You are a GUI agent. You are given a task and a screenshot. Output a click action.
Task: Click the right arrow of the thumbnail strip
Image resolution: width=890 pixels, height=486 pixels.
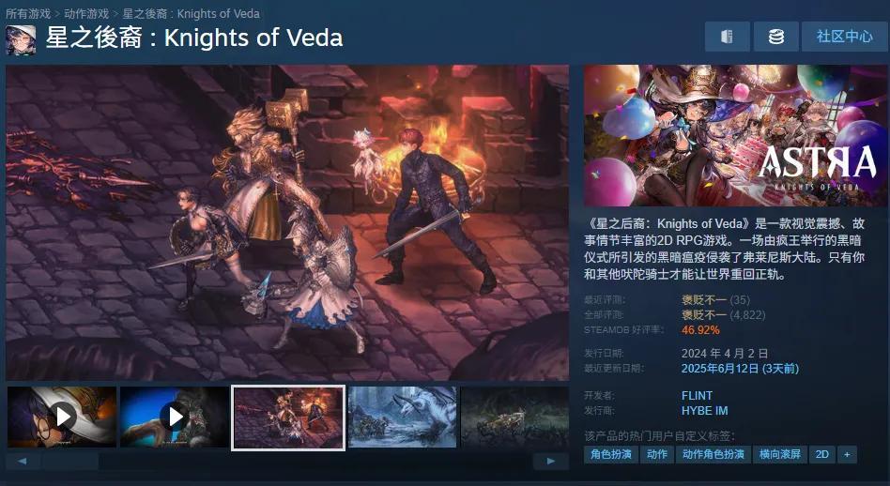point(550,461)
